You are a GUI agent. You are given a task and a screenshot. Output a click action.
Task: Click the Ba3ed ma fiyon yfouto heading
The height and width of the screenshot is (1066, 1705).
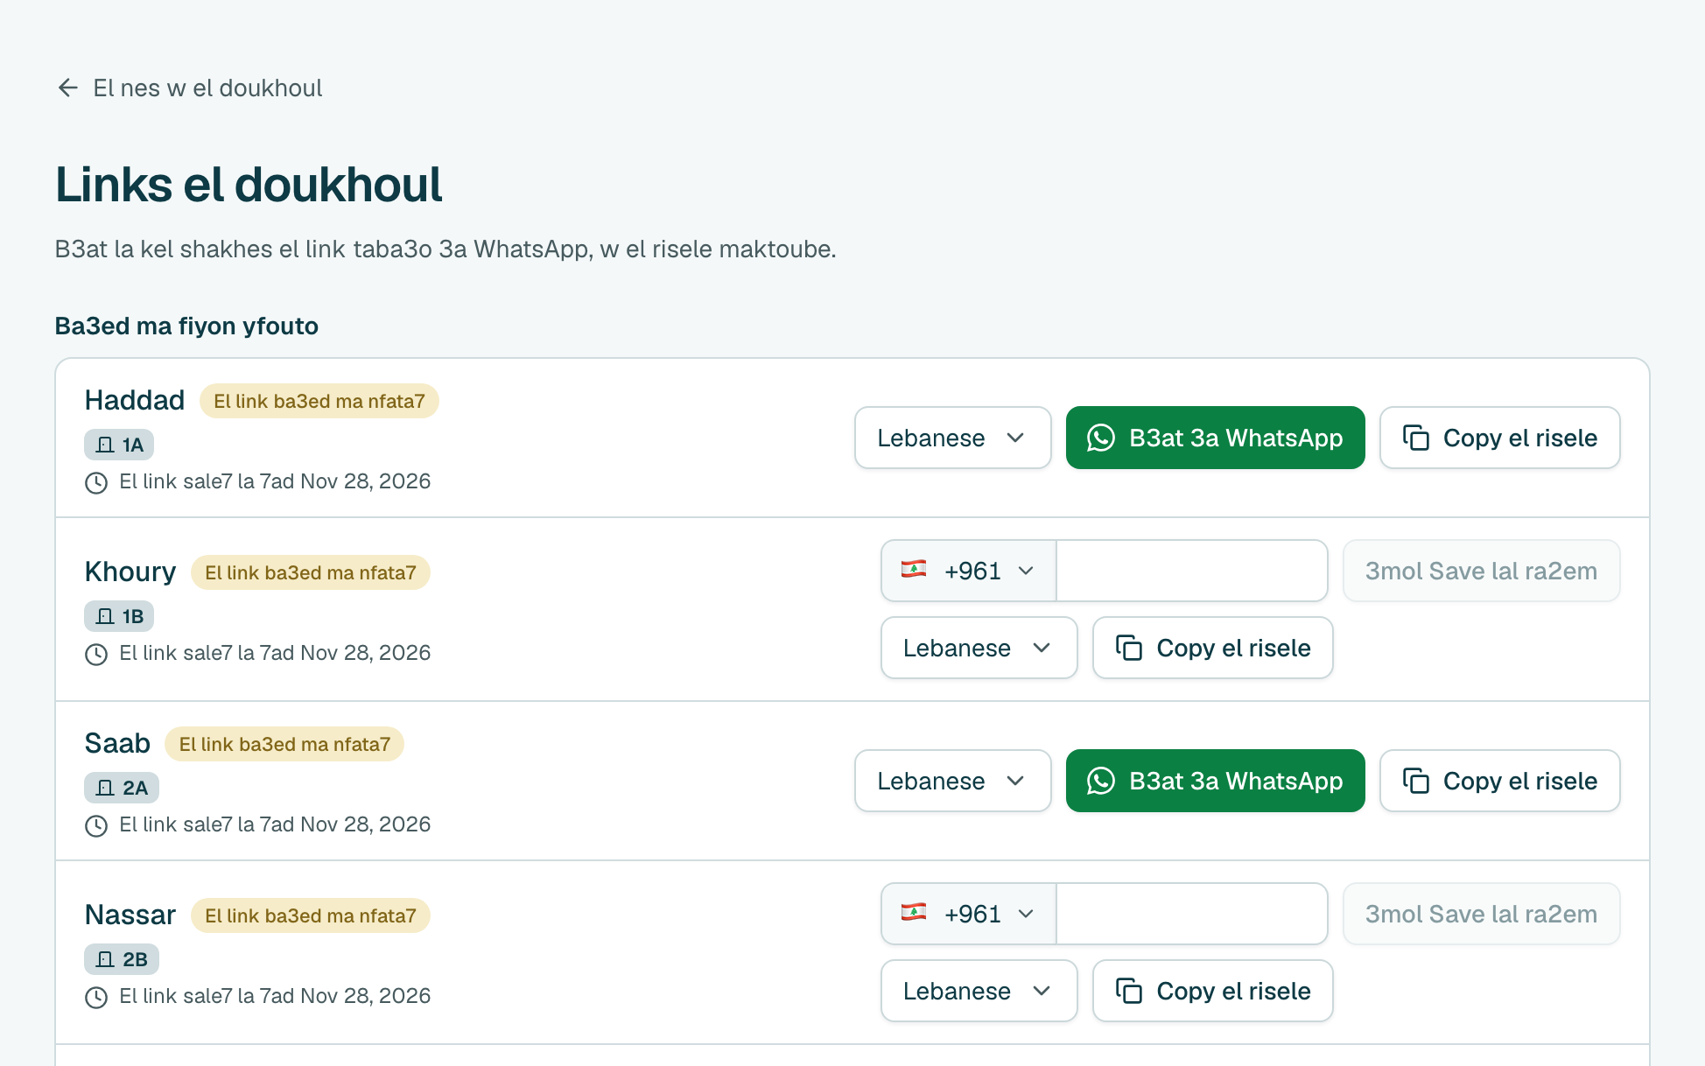[x=186, y=326]
